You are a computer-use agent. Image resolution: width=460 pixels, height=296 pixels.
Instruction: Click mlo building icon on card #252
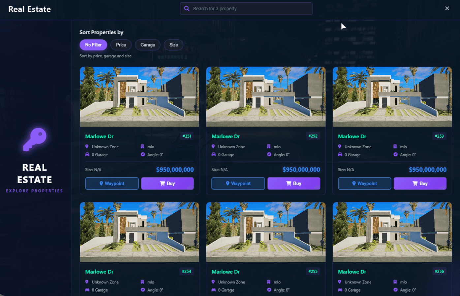coord(269,147)
